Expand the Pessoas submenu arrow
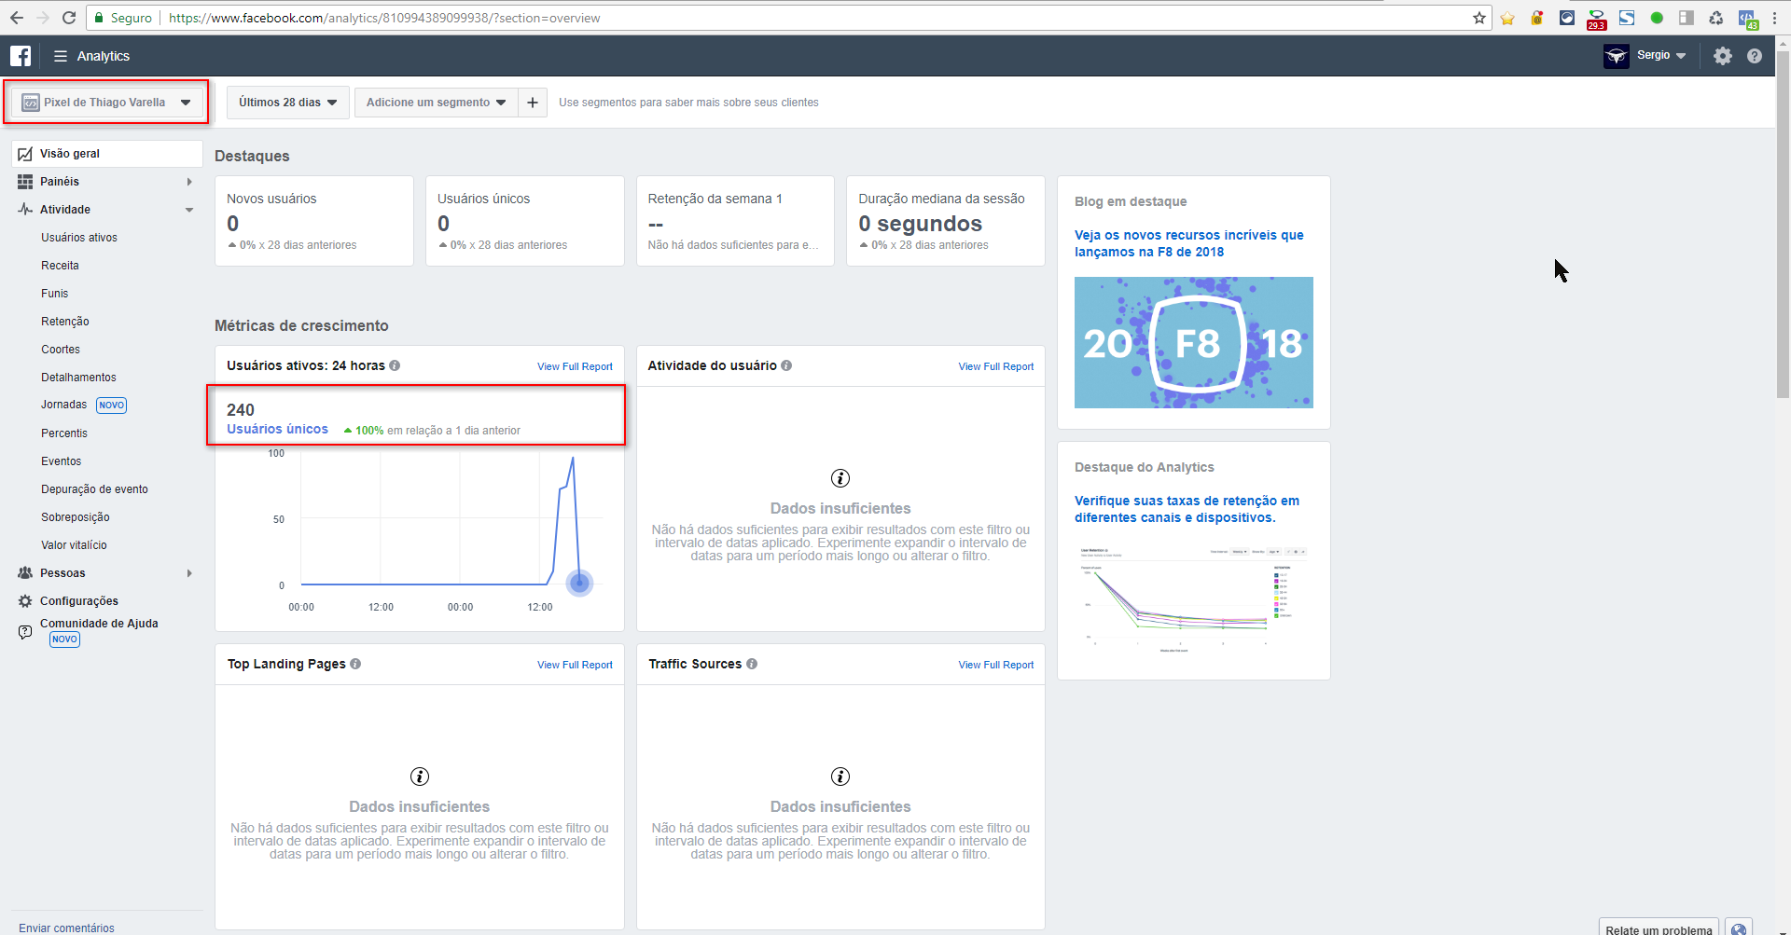This screenshot has height=935, width=1791. 189,573
